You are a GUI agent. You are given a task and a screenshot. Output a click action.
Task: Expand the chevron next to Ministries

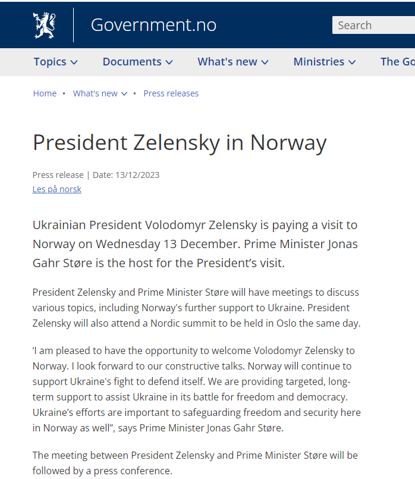click(353, 62)
